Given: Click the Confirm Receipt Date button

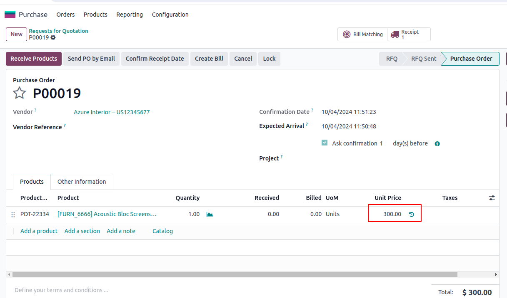Looking at the screenshot, I should [155, 59].
